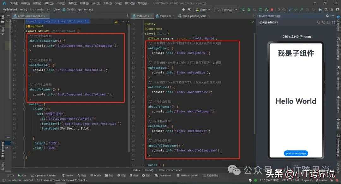
Task: Click the right editor vertical scrollbar
Action: (254, 83)
